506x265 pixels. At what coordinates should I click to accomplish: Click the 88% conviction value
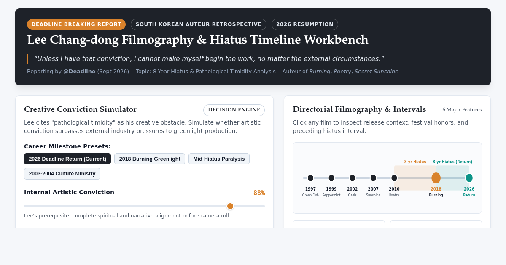(x=259, y=193)
